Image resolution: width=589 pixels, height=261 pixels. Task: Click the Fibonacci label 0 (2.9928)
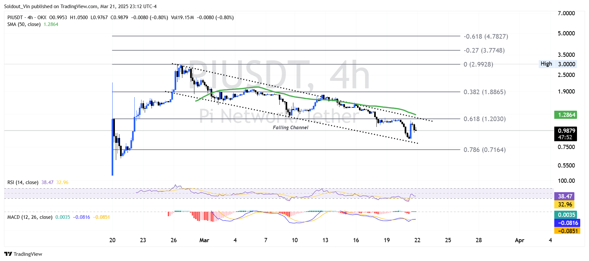coord(478,64)
